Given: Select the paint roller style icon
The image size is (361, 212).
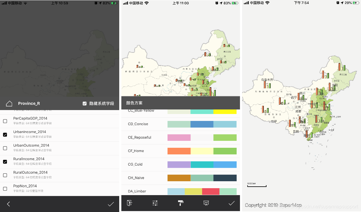Looking at the screenshot, I should click(x=181, y=203).
